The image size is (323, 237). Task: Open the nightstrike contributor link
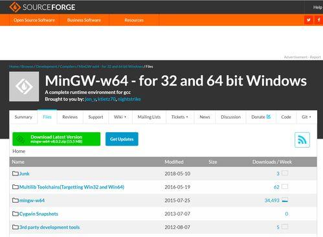click(129, 99)
